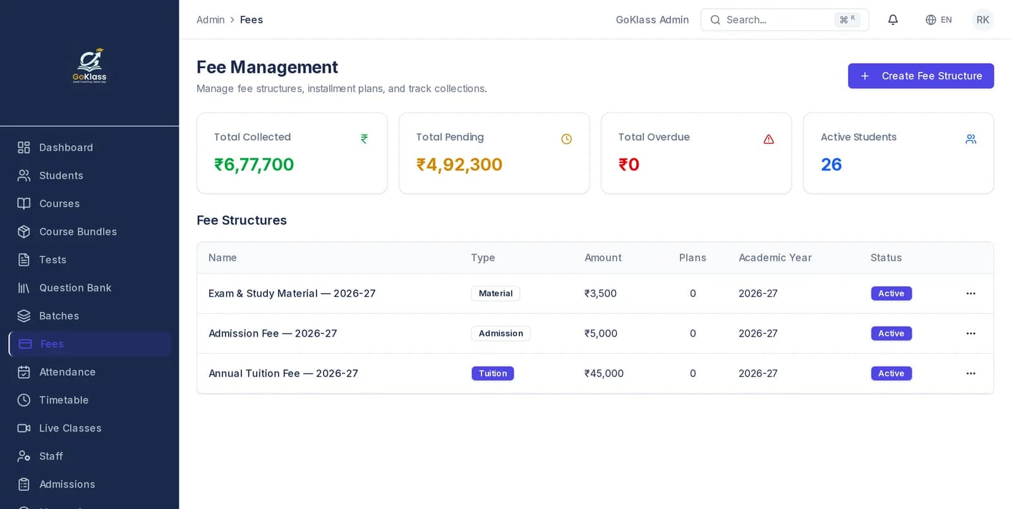The height and width of the screenshot is (509, 1011).
Task: Click the Amount column header
Action: pos(603,258)
